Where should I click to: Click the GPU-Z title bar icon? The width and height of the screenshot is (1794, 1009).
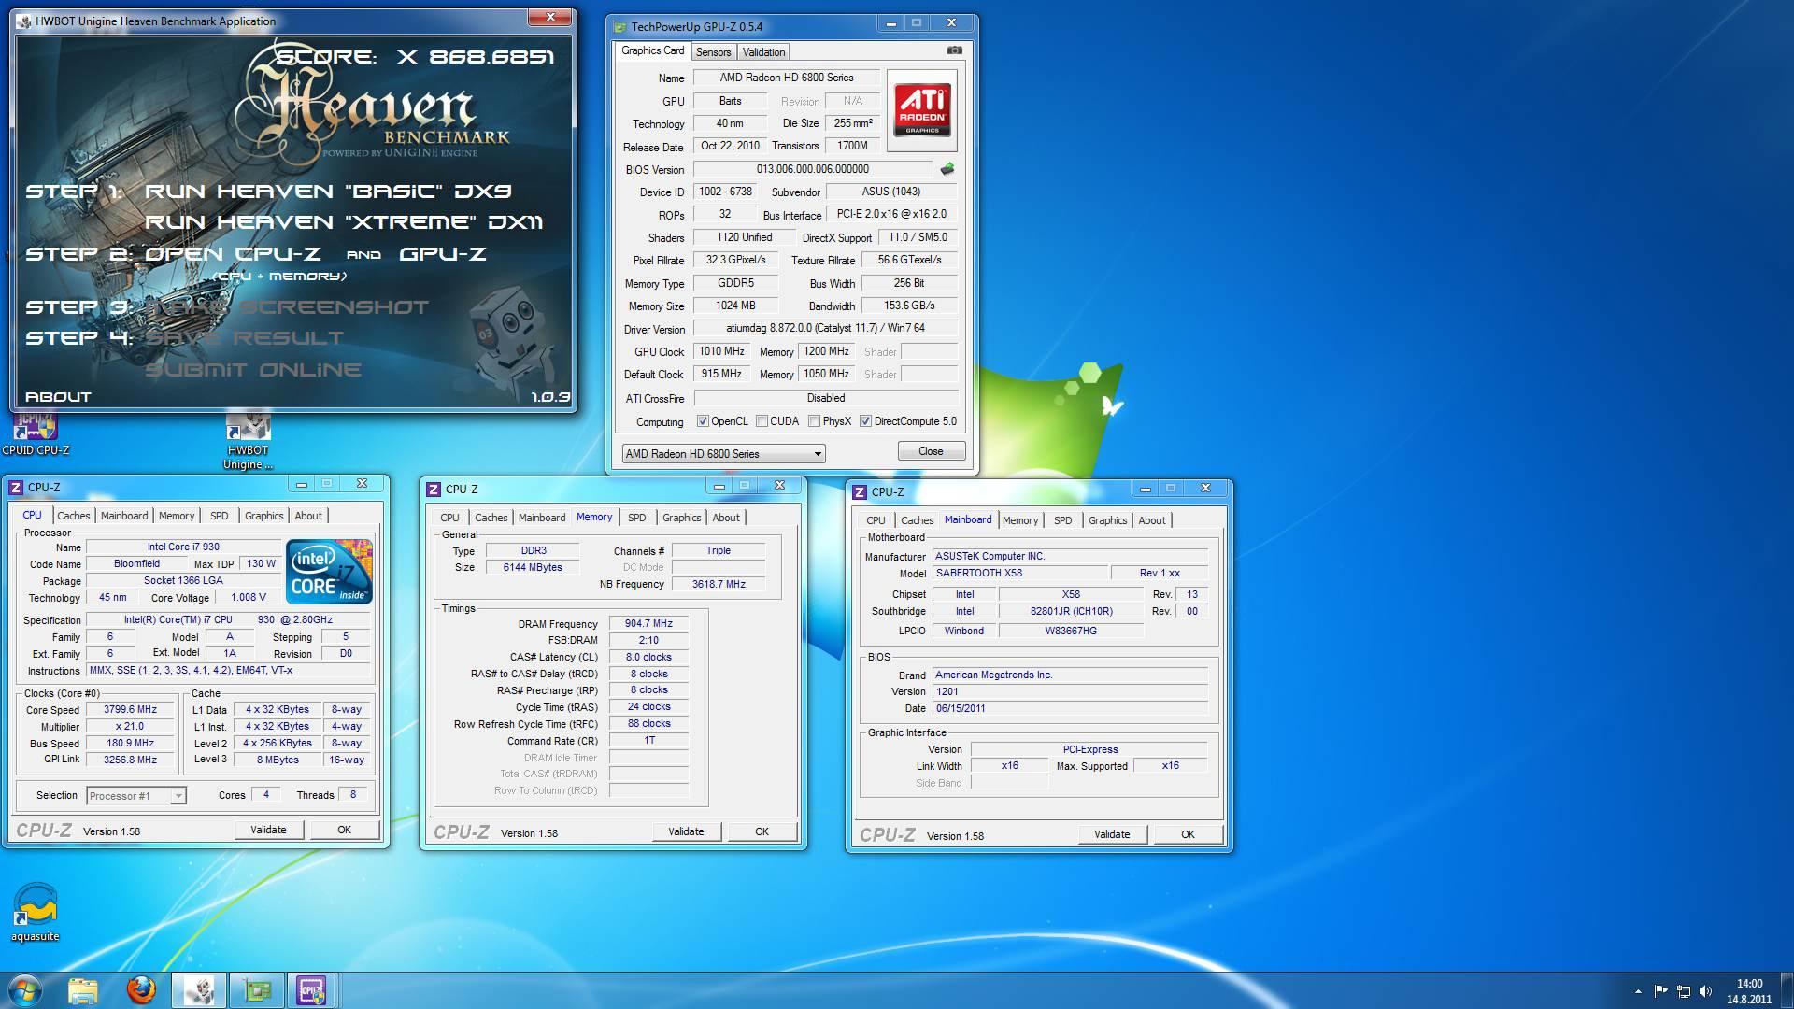click(x=619, y=26)
